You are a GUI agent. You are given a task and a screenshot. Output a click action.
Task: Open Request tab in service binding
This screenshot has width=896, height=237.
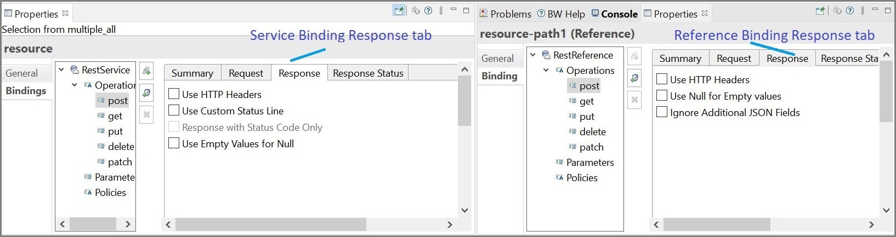pos(246,73)
